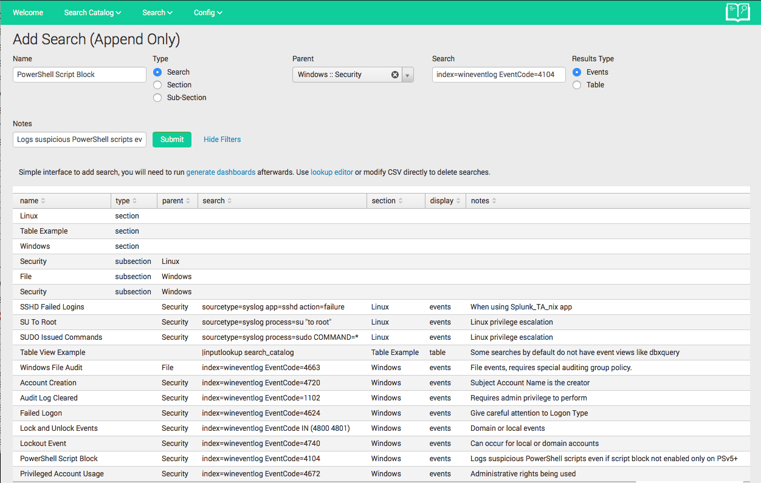Switch Results Type to Table

point(576,85)
